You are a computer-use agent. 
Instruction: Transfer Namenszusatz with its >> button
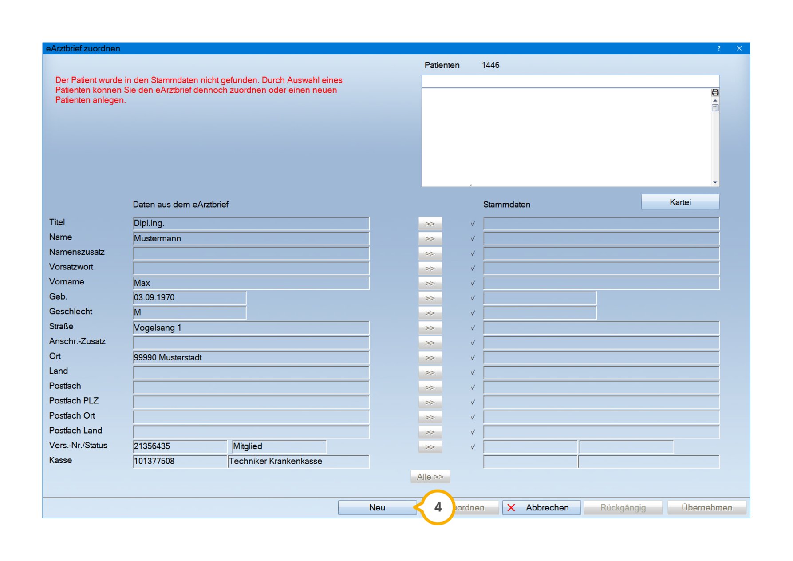click(x=430, y=253)
